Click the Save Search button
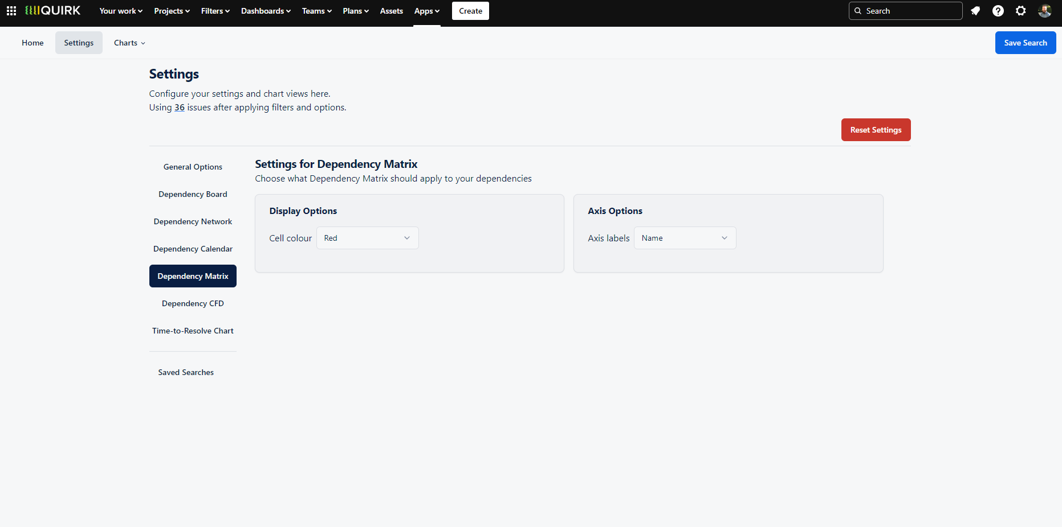Viewport: 1062px width, 527px height. [1025, 43]
